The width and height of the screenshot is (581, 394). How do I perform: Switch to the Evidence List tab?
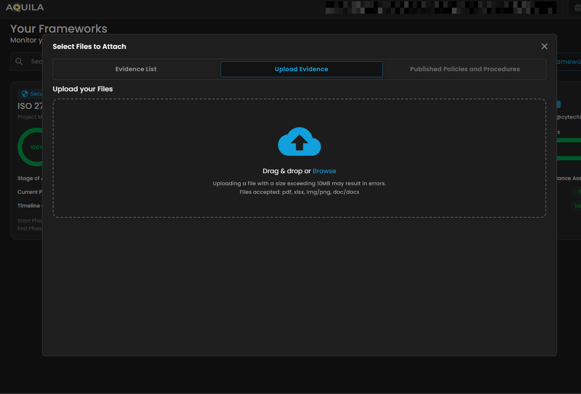tap(136, 69)
